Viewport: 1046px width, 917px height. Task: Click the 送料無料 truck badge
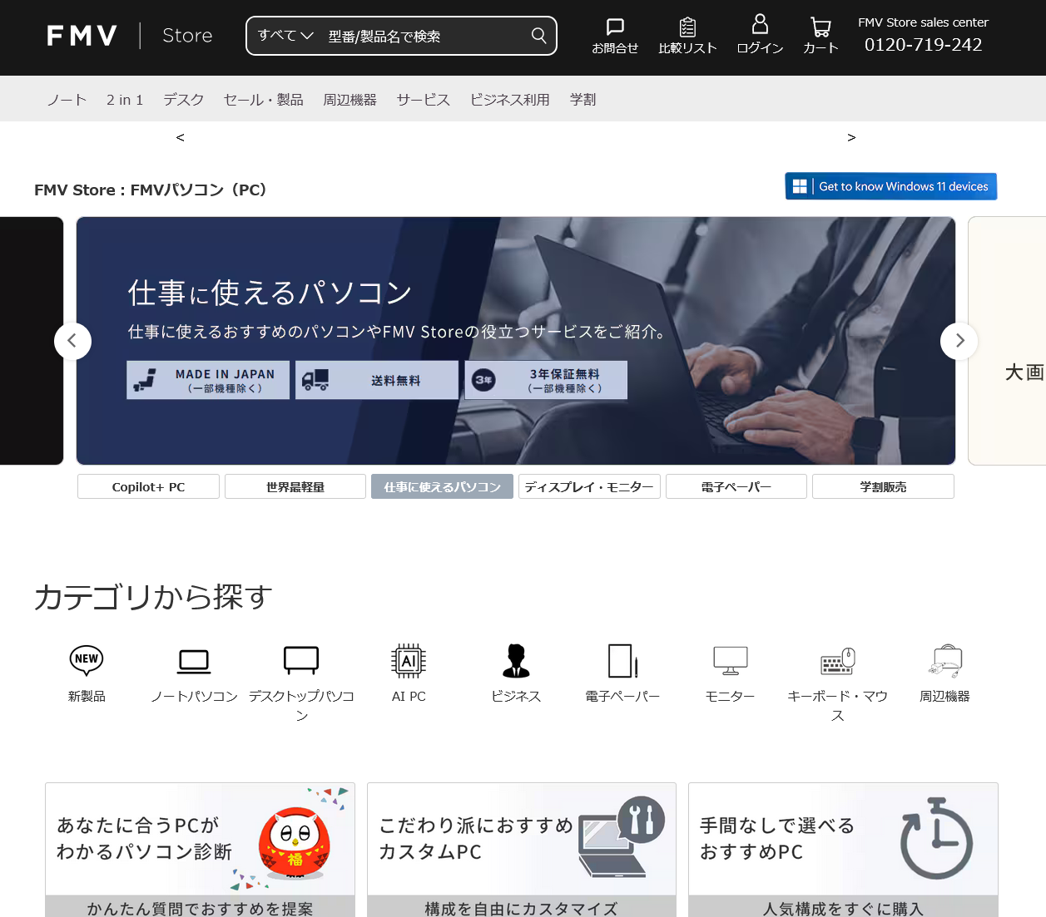tap(377, 380)
